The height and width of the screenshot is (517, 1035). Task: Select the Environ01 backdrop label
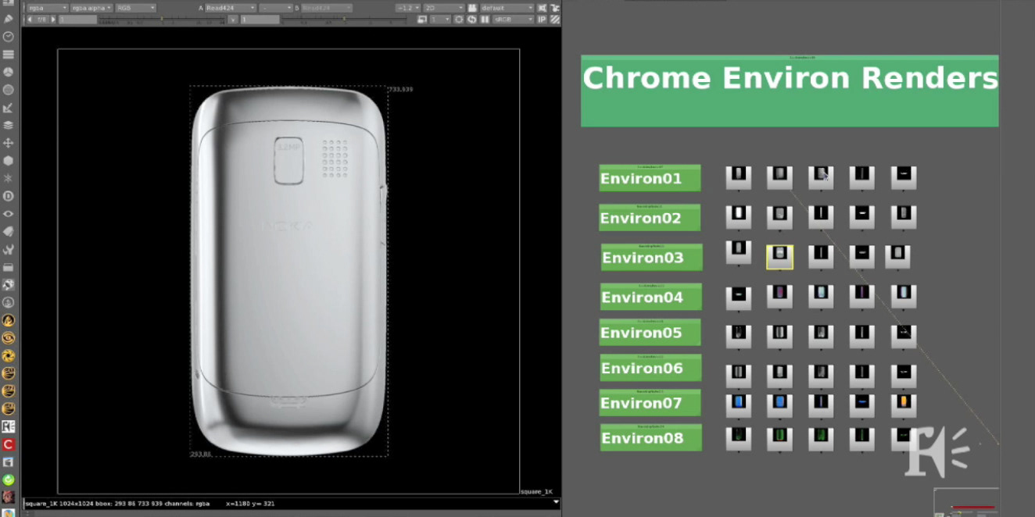click(650, 178)
